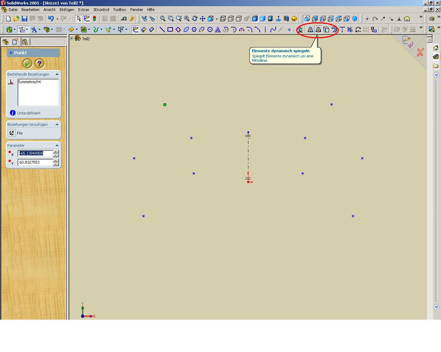Image resolution: width=441 pixels, height=352 pixels.
Task: Select the Pan view tool
Action: coord(203,19)
